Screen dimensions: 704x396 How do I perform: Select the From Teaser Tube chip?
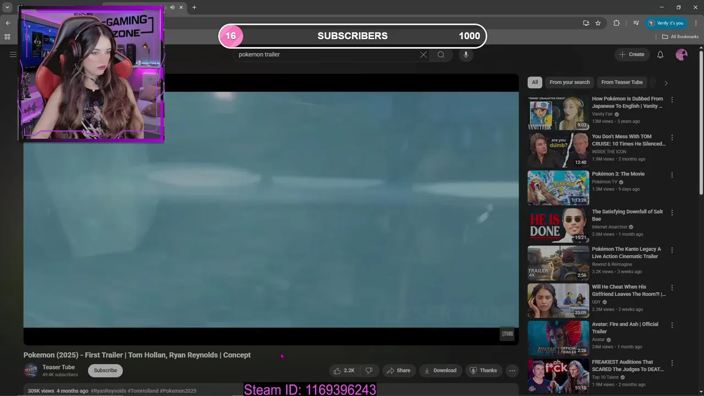pos(621,82)
